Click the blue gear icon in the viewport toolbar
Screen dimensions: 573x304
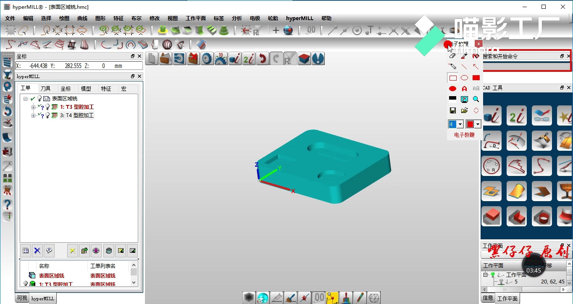207,59
